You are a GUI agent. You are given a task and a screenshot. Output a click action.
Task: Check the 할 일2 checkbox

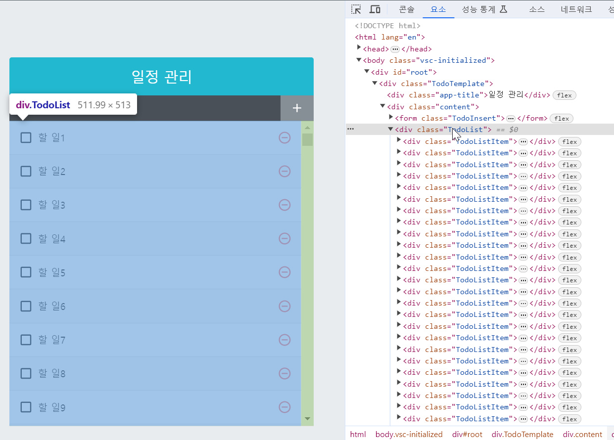26,171
